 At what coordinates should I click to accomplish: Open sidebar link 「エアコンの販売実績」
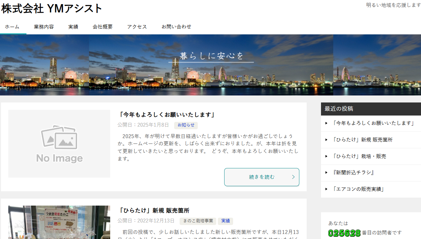click(358, 189)
